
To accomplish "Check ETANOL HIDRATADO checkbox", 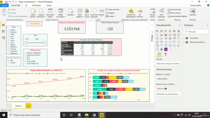I will pyautogui.click(x=25, y=53).
